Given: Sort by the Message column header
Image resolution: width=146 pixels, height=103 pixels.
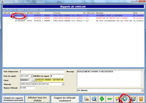Looking at the screenshot, I should [x=114, y=13].
